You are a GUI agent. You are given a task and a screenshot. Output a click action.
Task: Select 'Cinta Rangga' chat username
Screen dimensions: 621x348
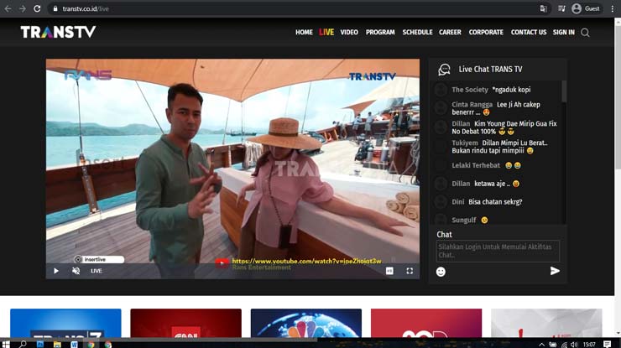pos(472,105)
